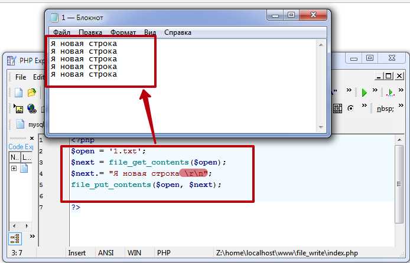Click the radio button insert icon
The height and width of the screenshot is (263, 410).
351,108
